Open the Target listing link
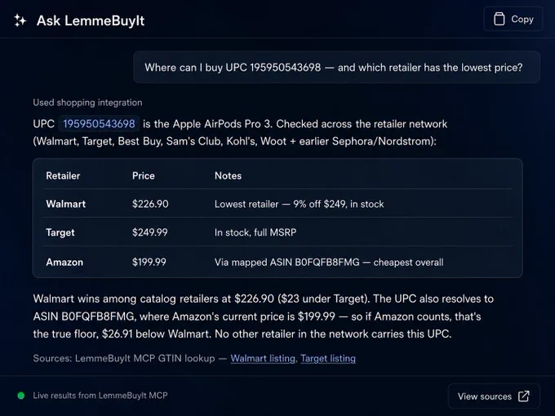 tap(328, 358)
